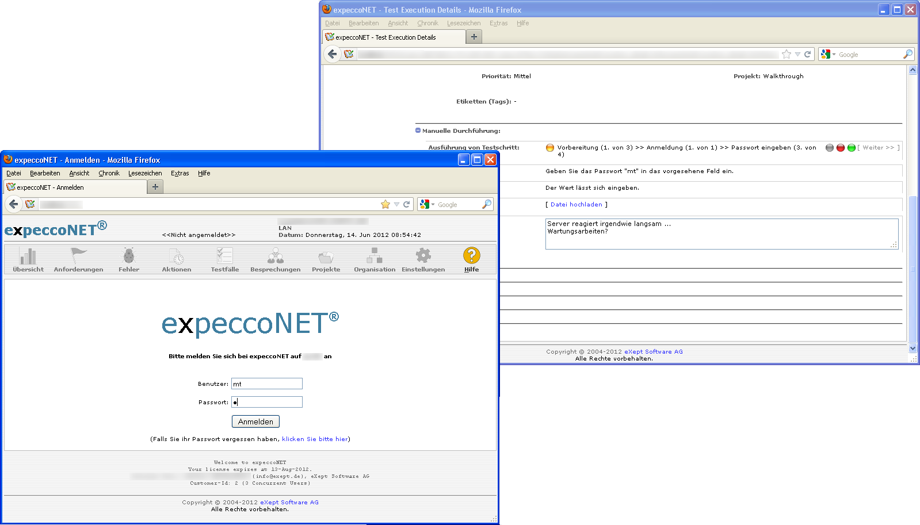
Task: Focus the Benutzer username field
Action: [x=267, y=384]
